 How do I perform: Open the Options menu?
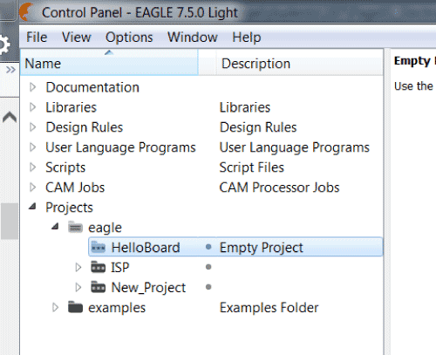click(x=129, y=38)
